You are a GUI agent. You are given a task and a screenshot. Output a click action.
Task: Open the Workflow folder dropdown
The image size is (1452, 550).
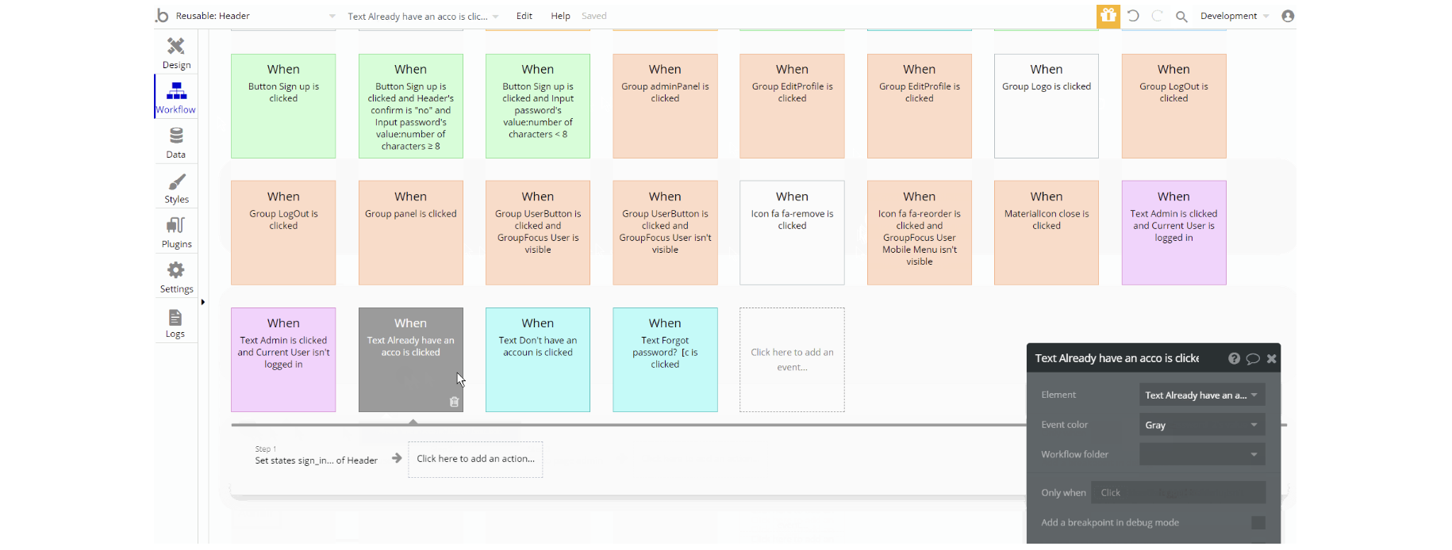tap(1202, 454)
